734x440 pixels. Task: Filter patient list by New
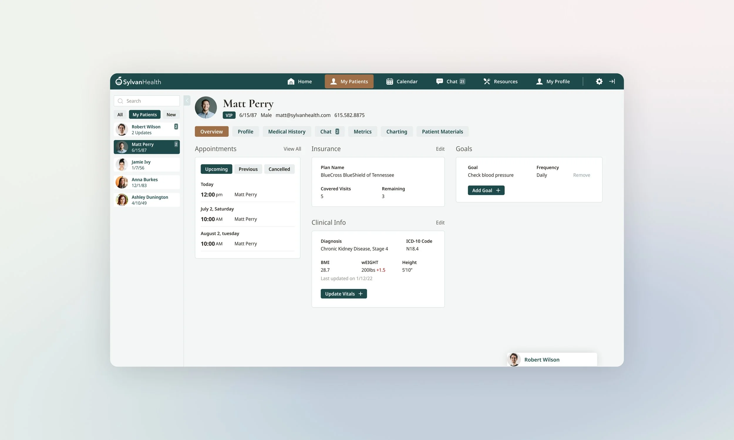pyautogui.click(x=171, y=114)
